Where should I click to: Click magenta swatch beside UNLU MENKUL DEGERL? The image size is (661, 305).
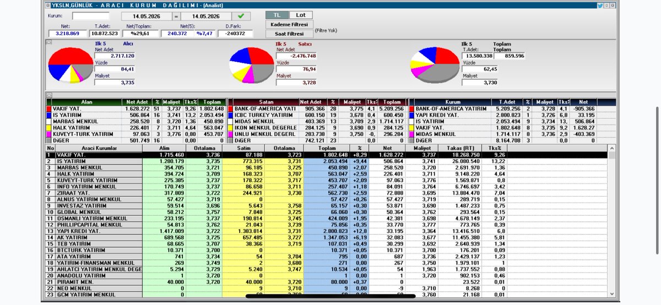pos(230,134)
